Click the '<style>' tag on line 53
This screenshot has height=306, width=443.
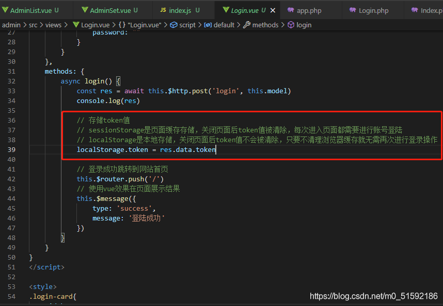[x=43, y=287]
